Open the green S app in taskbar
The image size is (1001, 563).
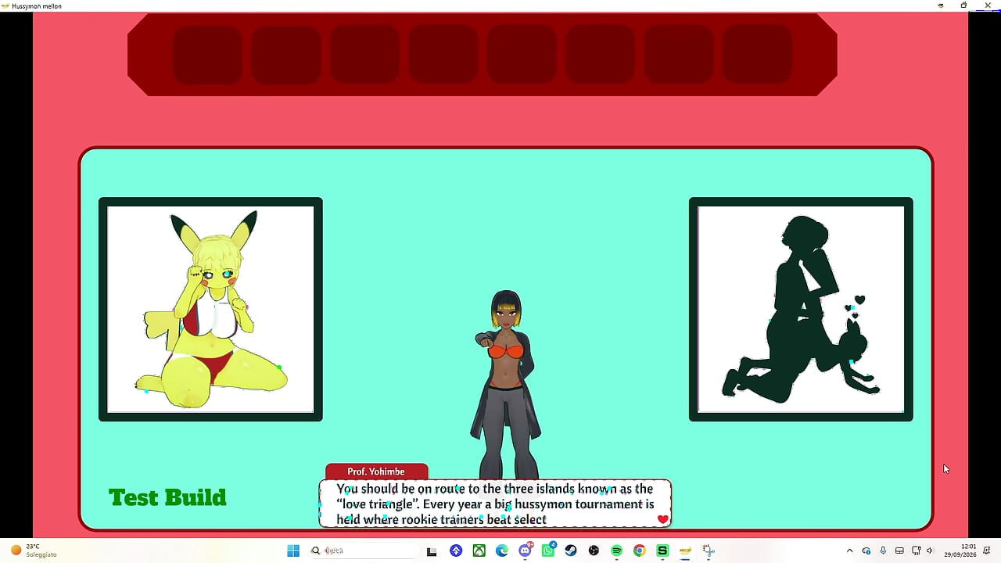click(x=662, y=550)
